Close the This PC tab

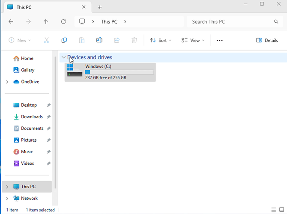(x=84, y=7)
